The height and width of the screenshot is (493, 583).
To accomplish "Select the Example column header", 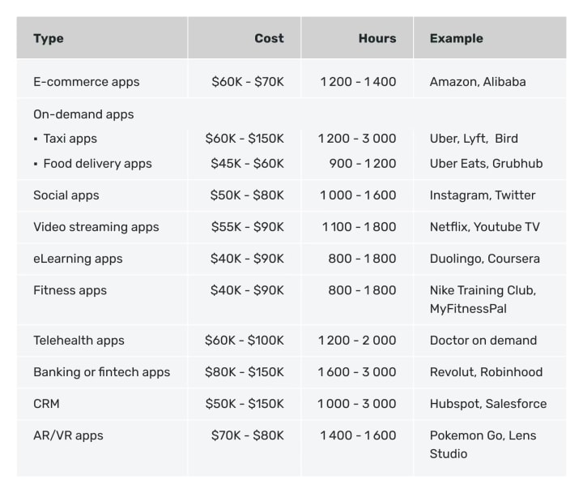I will click(x=456, y=38).
